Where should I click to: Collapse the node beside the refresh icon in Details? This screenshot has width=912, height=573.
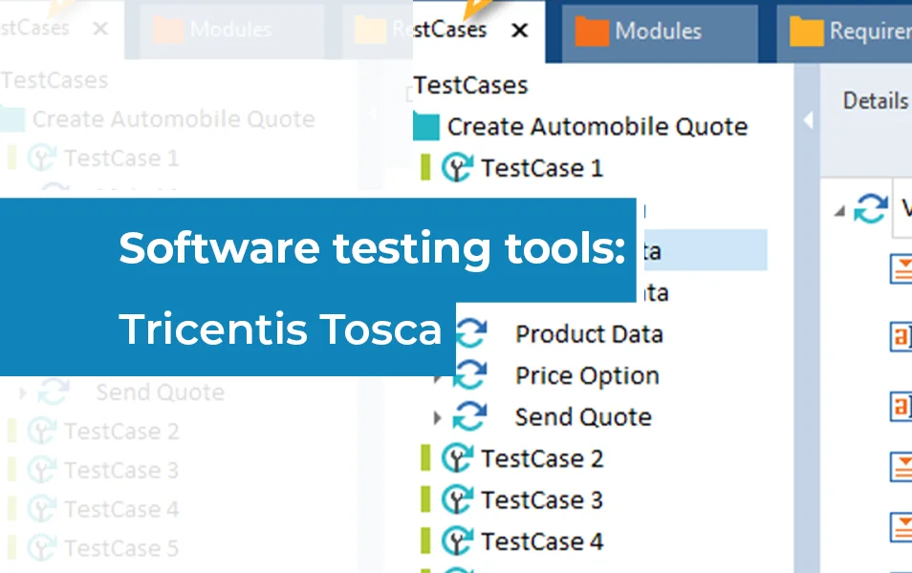[x=838, y=210]
